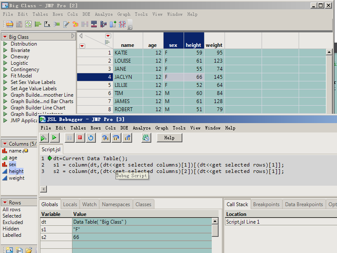Open the Columns panel red triangle menu
This screenshot has width=337, height=253.
click(5, 144)
